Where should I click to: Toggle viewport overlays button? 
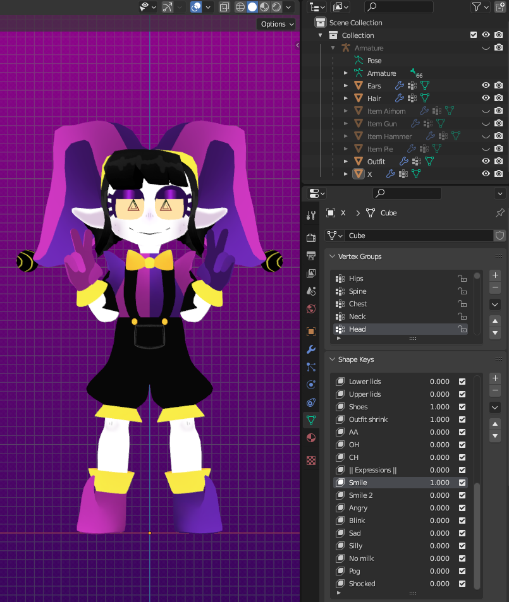[x=195, y=7]
